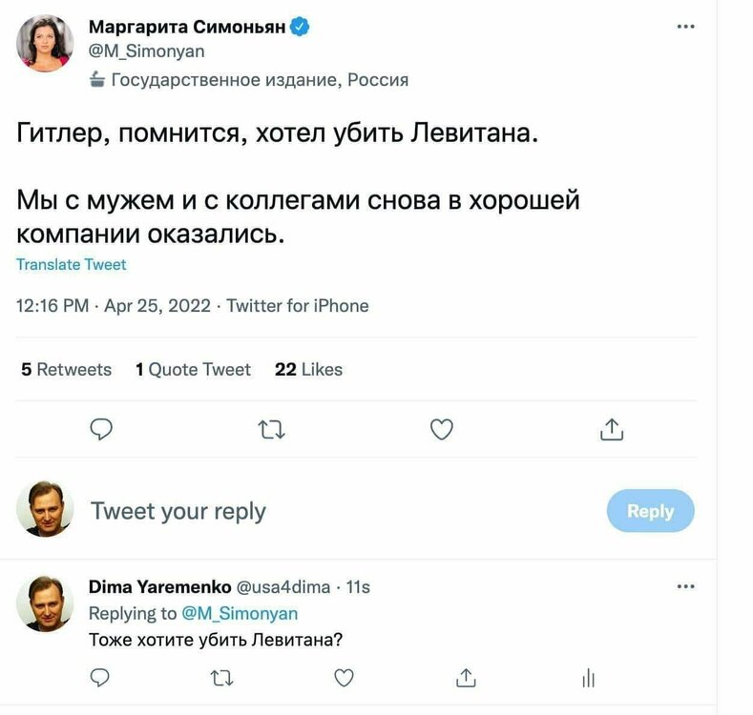Open the three-dot menu on the main tweet
Screen dimensions: 753x715
point(685,27)
